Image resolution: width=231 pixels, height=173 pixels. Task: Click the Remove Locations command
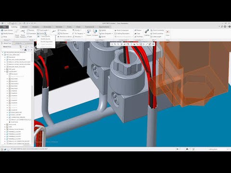(64, 37)
